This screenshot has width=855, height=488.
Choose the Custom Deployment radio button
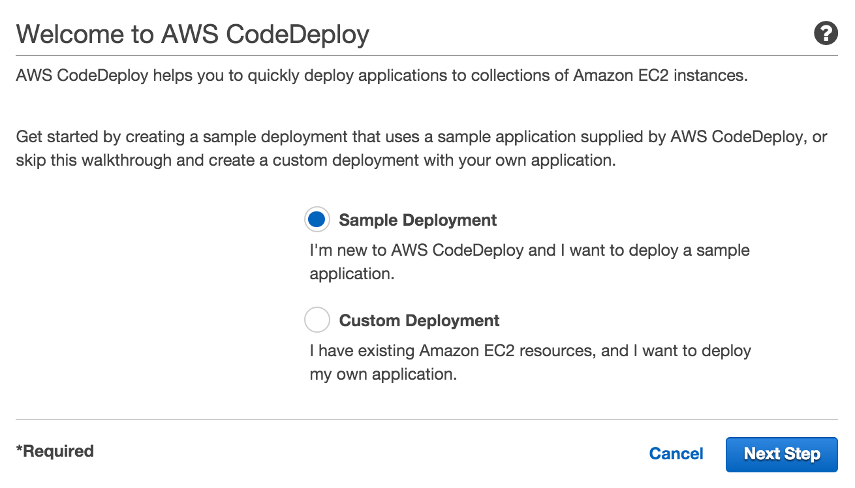317,320
